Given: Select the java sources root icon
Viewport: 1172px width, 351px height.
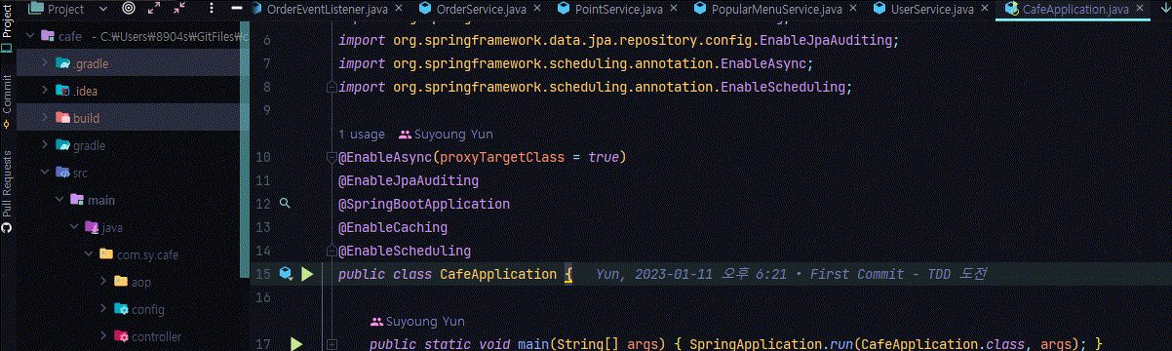Looking at the screenshot, I should (x=92, y=227).
